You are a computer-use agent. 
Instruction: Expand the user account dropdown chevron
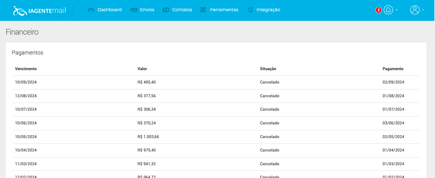[x=423, y=10]
